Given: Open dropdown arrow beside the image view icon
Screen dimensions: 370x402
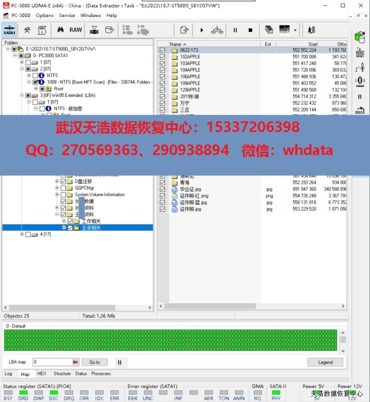Looking at the screenshot, I should point(295,30).
